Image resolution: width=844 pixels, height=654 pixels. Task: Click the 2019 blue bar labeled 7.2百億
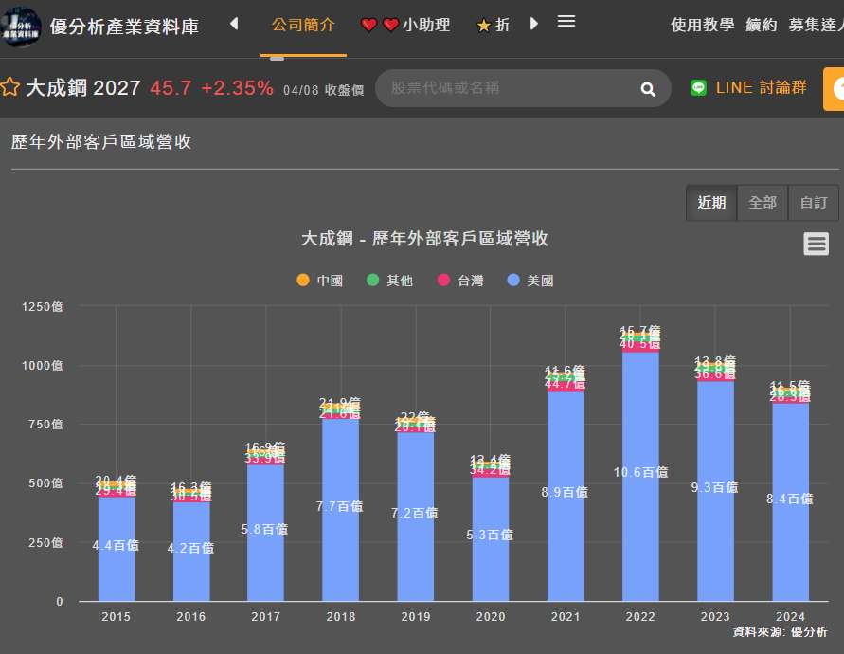415,516
